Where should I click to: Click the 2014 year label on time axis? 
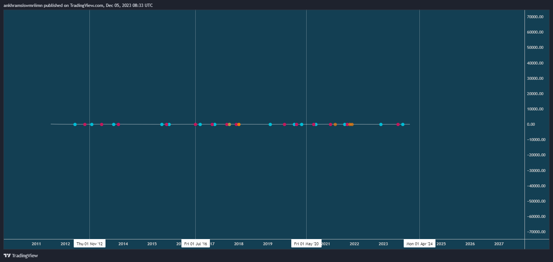coord(123,244)
